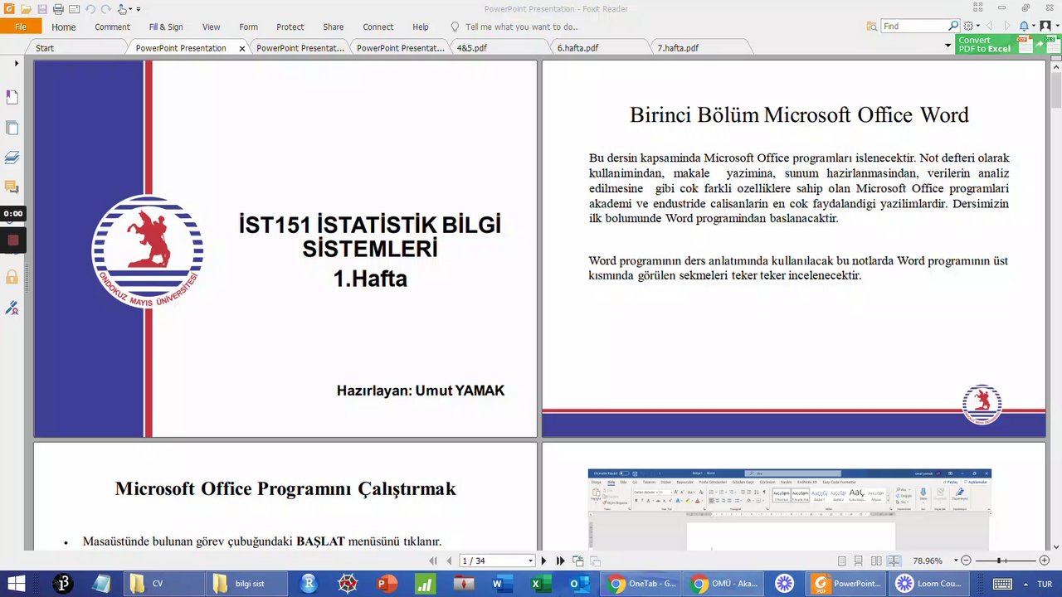Go to first page button
This screenshot has height=597, width=1062.
(x=432, y=561)
